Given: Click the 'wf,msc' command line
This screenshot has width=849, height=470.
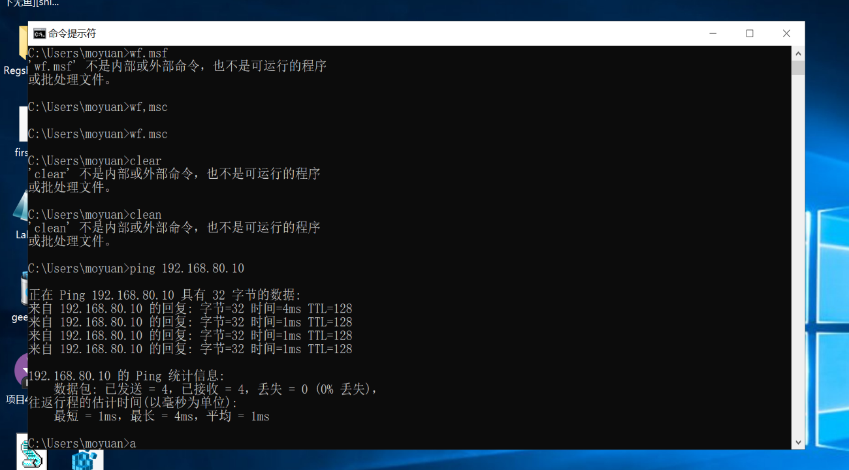Looking at the screenshot, I should (x=98, y=107).
